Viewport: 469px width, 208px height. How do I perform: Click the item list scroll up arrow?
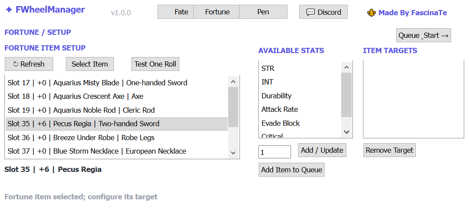pyautogui.click(x=233, y=81)
